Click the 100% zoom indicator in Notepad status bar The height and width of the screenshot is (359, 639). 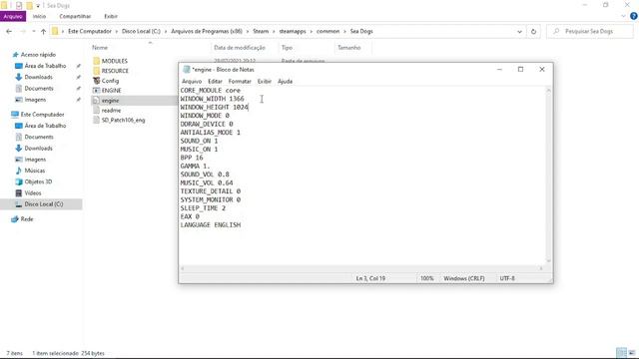click(x=427, y=278)
